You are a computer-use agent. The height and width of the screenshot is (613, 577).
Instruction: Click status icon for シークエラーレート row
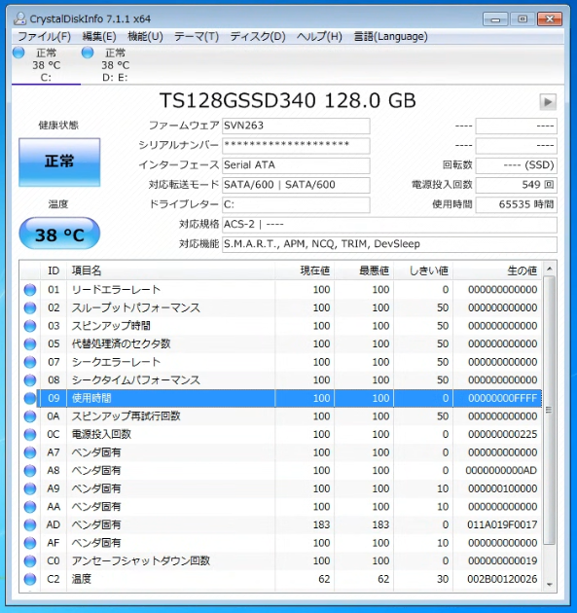(30, 362)
